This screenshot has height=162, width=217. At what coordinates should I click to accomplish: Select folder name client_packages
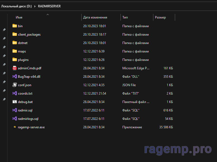click(x=29, y=35)
